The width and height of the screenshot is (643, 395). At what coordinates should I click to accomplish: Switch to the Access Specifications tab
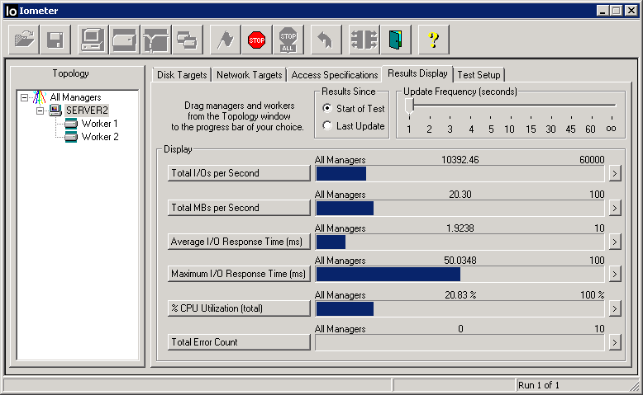[333, 75]
